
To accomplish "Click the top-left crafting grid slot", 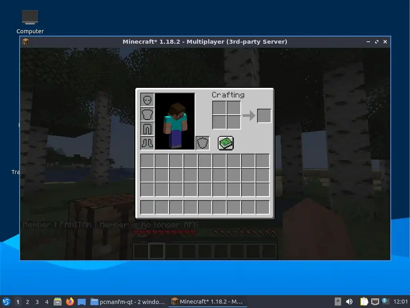I will (x=219, y=107).
